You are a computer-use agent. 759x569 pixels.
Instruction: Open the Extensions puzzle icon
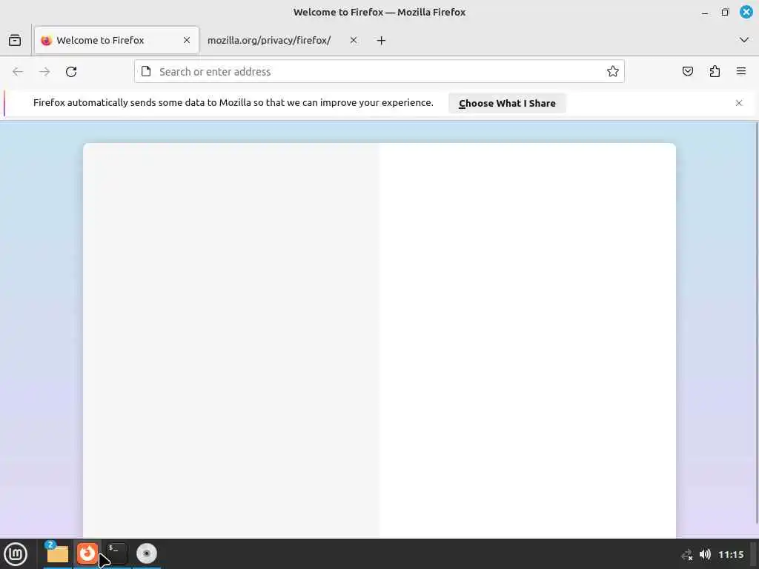click(715, 72)
